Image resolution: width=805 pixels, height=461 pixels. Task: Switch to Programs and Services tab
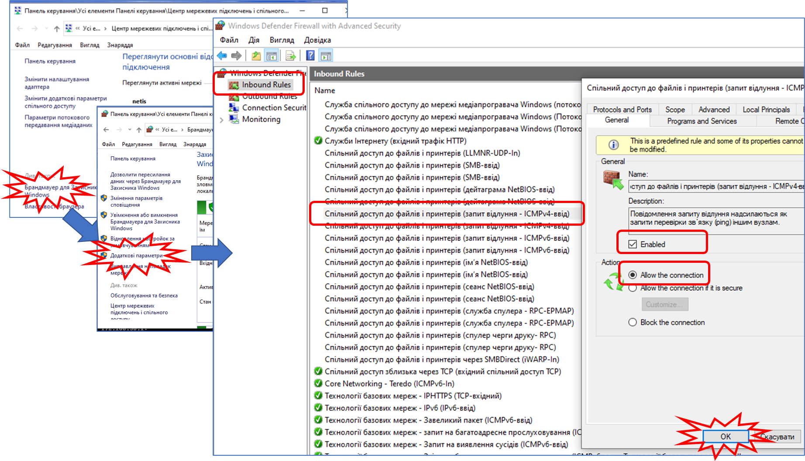coord(702,121)
